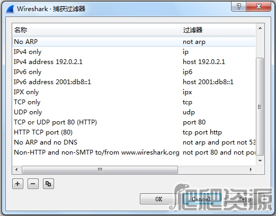276x216 pixels.
Task: Click the Cancel button
Action: tap(201, 199)
